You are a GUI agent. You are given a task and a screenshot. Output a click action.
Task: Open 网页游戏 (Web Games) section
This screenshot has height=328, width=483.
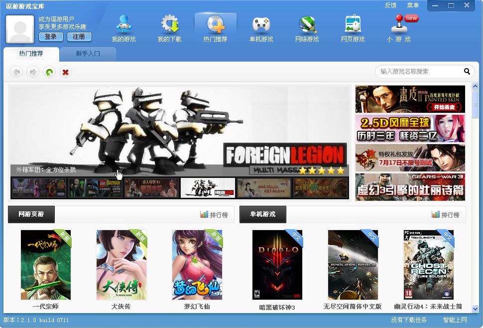(353, 29)
